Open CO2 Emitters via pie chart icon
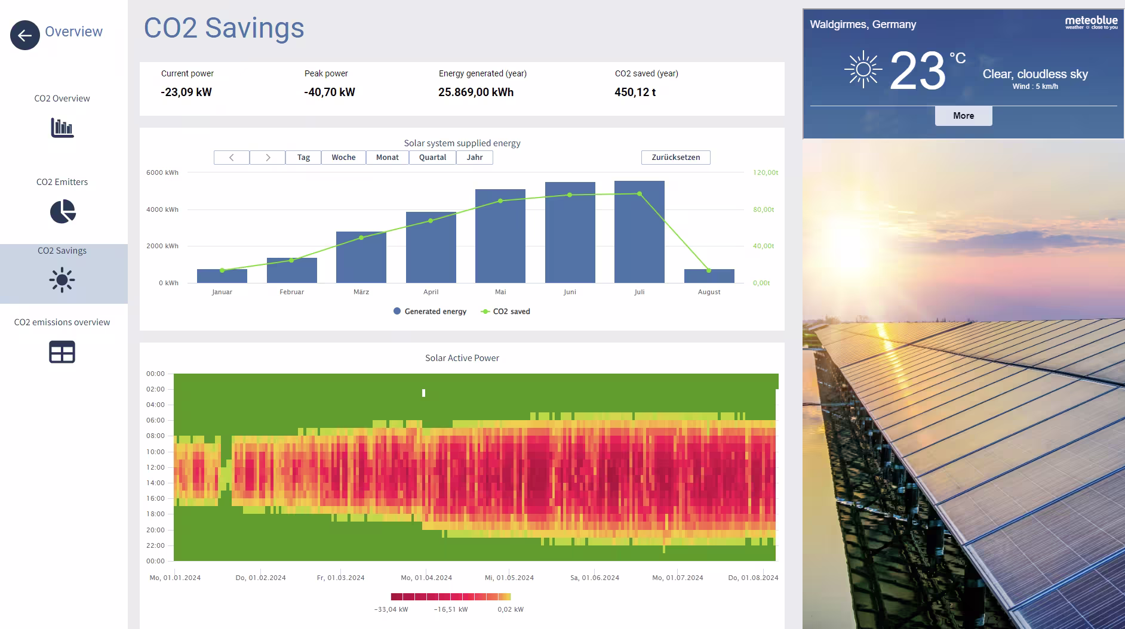Screen dimensions: 1125x629 pyautogui.click(x=62, y=212)
